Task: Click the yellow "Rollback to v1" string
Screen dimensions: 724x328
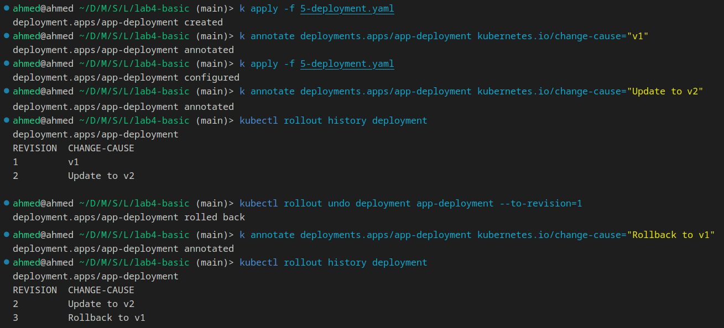Action: click(670, 235)
